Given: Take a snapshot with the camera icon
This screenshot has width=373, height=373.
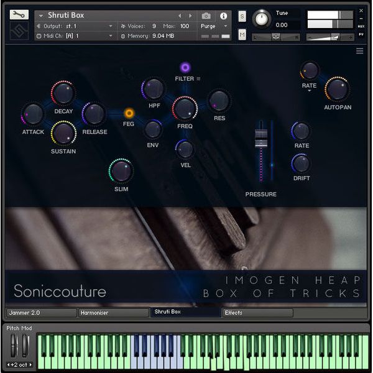Looking at the screenshot, I should [x=206, y=16].
